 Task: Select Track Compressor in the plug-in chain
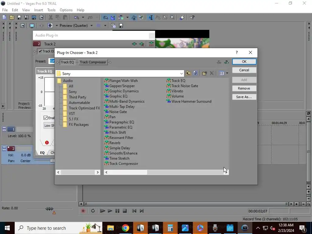93,62
